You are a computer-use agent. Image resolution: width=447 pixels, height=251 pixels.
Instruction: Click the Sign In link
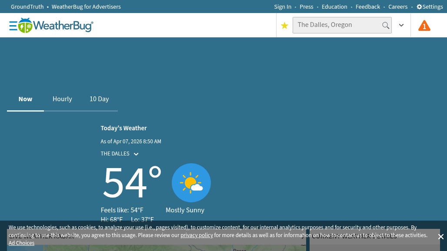coord(283,7)
